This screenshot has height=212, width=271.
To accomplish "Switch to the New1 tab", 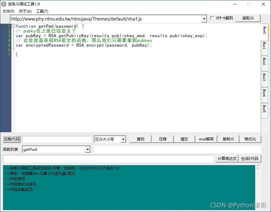I will pos(264,48).
